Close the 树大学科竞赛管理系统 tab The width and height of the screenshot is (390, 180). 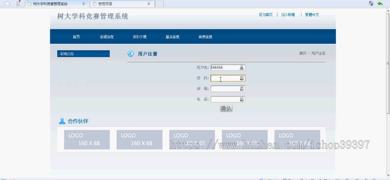84,4
